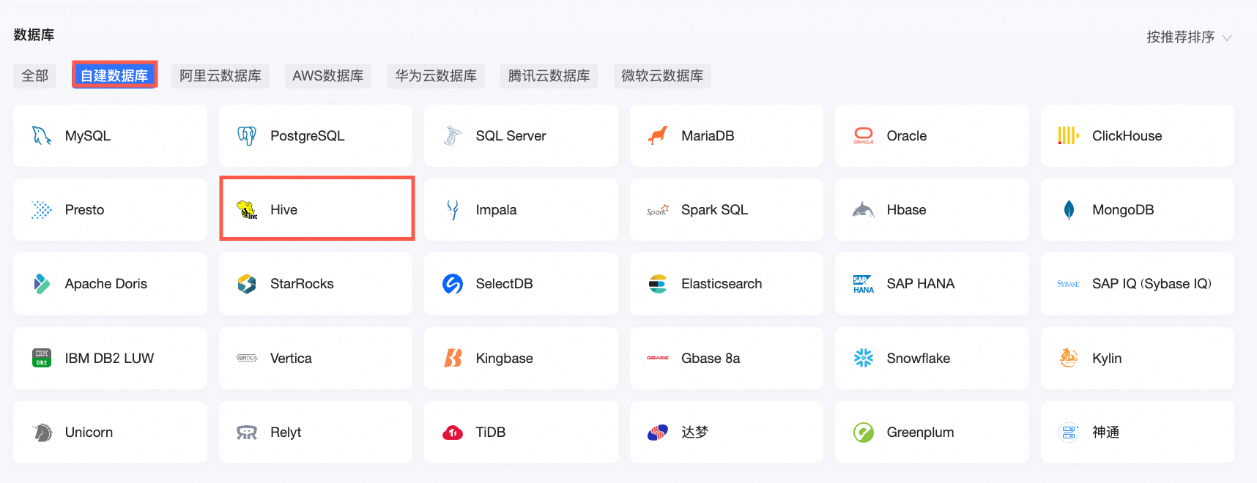
Task: Click the 神通 database logo icon
Action: coord(1069,433)
